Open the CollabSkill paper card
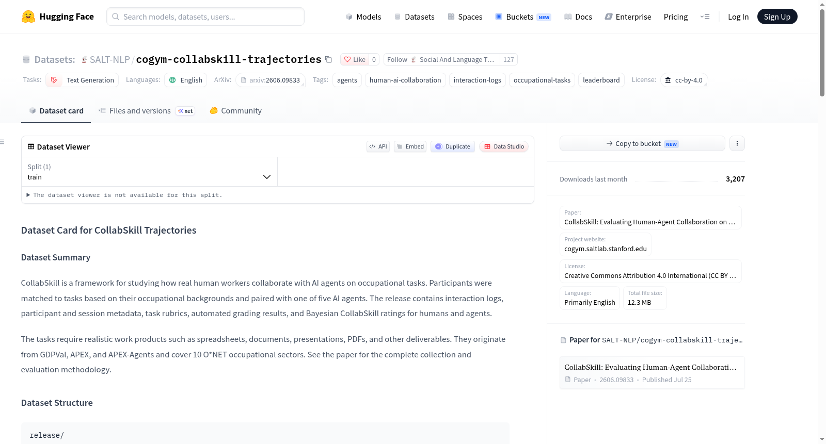This screenshot has height=444, width=826. [652, 373]
